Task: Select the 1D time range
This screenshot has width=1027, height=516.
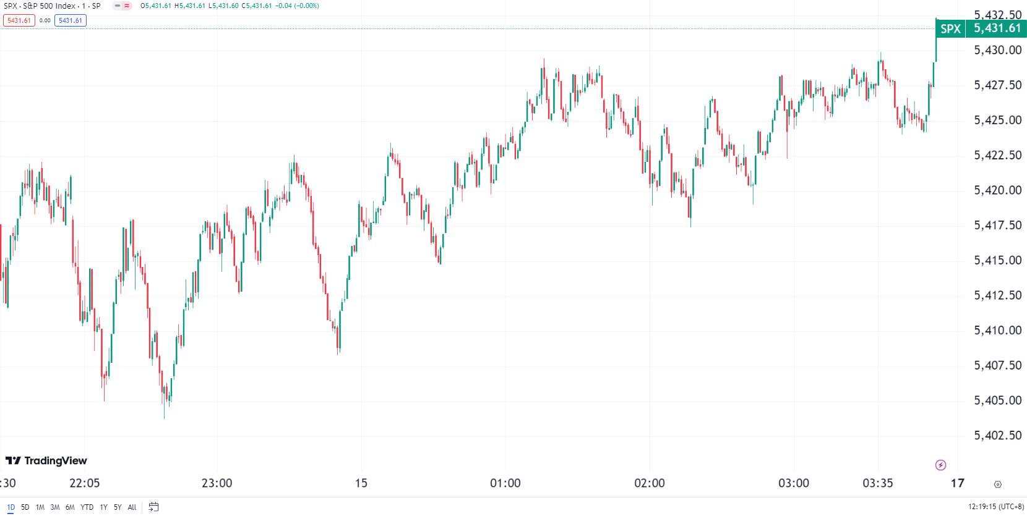Action: (11, 507)
